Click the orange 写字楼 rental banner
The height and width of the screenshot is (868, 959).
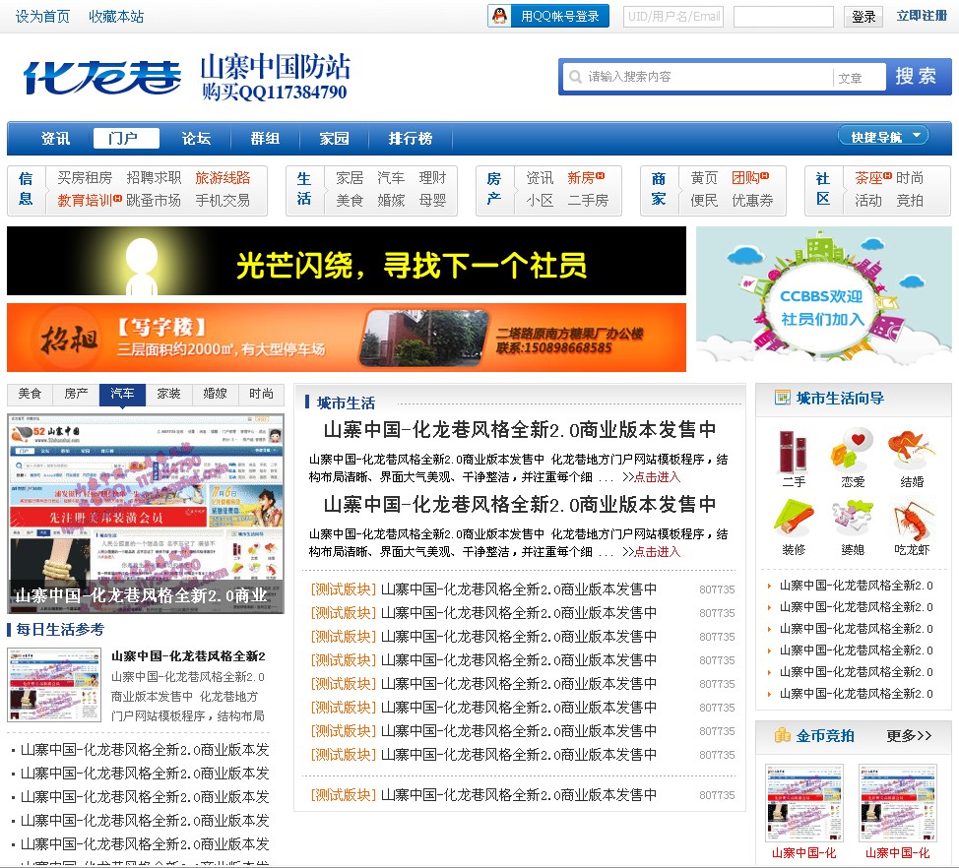coord(347,338)
